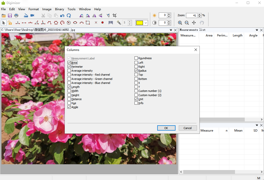Open the yellow color dropdown arrow

146,23
